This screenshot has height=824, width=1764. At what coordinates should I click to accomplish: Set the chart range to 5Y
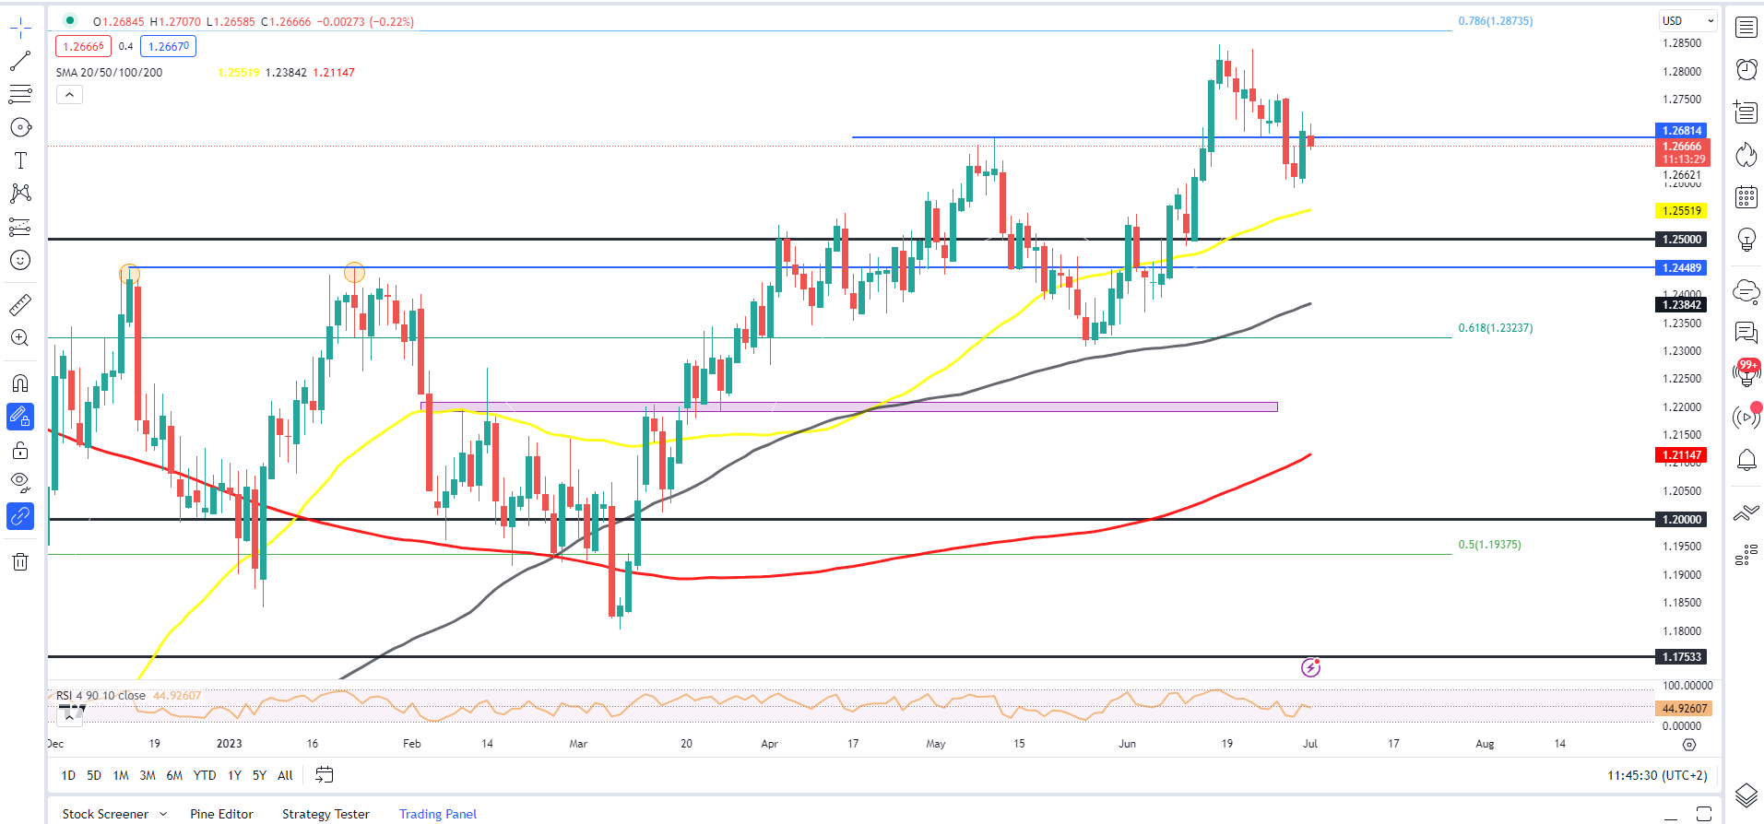[x=259, y=775]
